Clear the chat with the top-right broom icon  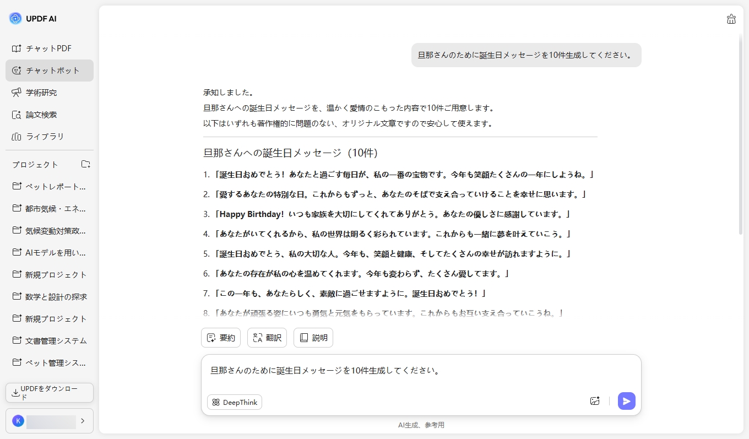click(x=731, y=19)
